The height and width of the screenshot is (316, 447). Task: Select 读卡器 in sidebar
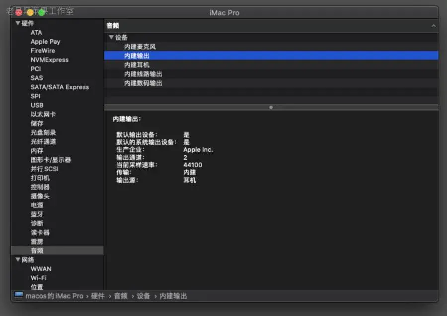40,233
